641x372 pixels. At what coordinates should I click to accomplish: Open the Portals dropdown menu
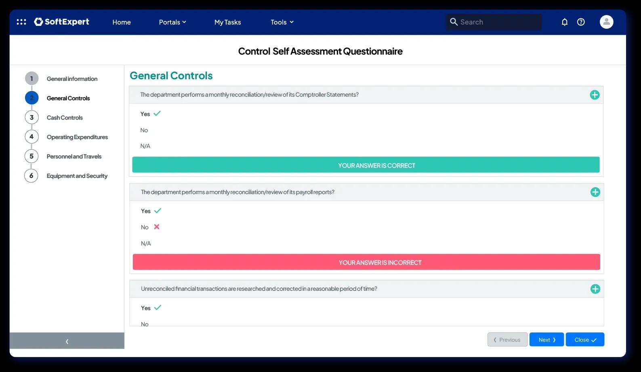(x=172, y=22)
